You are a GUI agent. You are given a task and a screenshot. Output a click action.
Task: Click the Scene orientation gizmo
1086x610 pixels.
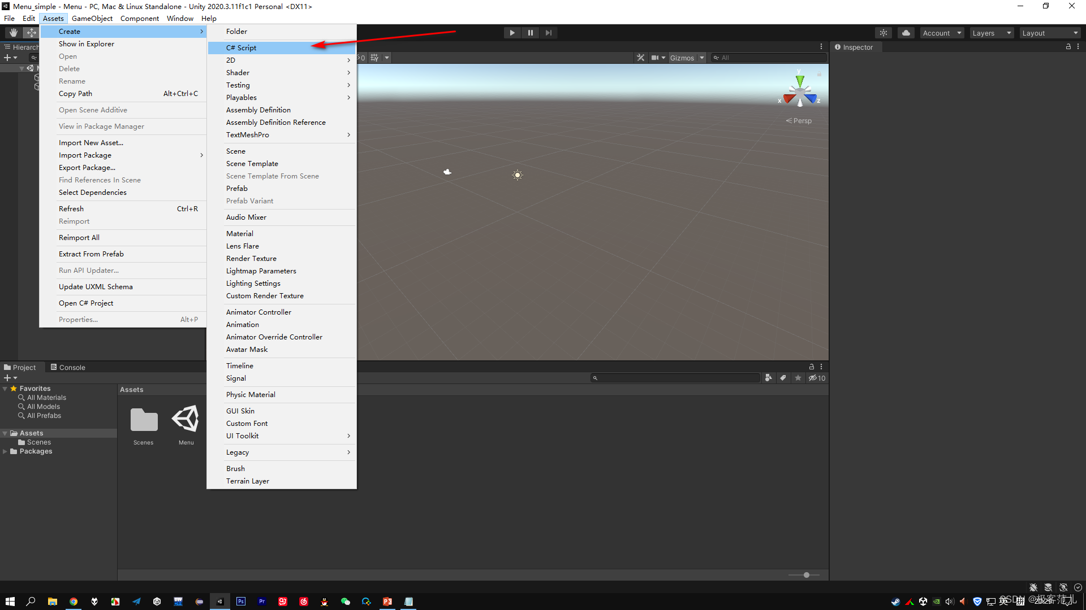[x=800, y=90]
